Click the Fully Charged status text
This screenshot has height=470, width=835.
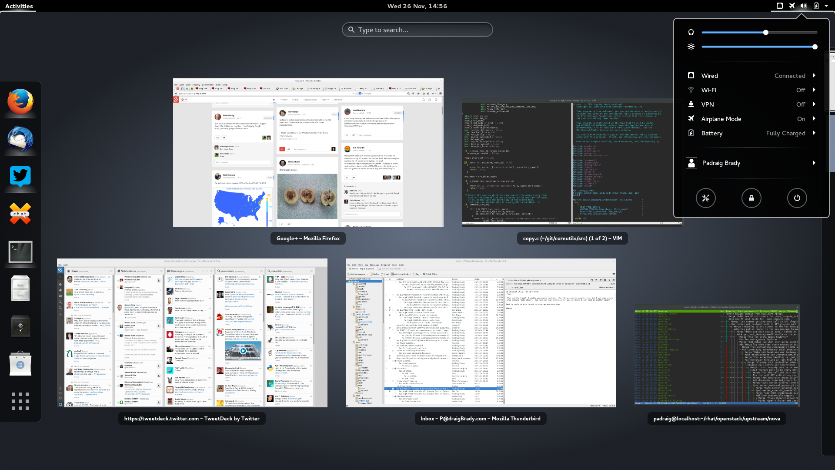[785, 133]
